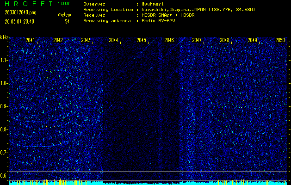Image resolution: width=291 pixels, height=185 pixels.
Task: Click the 2042 time marker
Action: pyautogui.click(x=58, y=40)
